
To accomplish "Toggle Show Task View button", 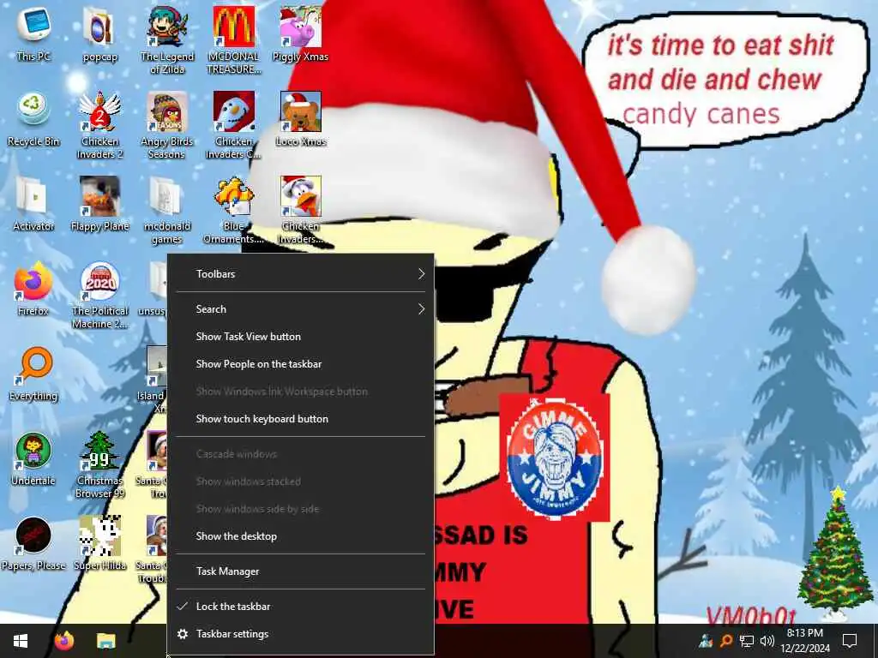I will pos(301,336).
